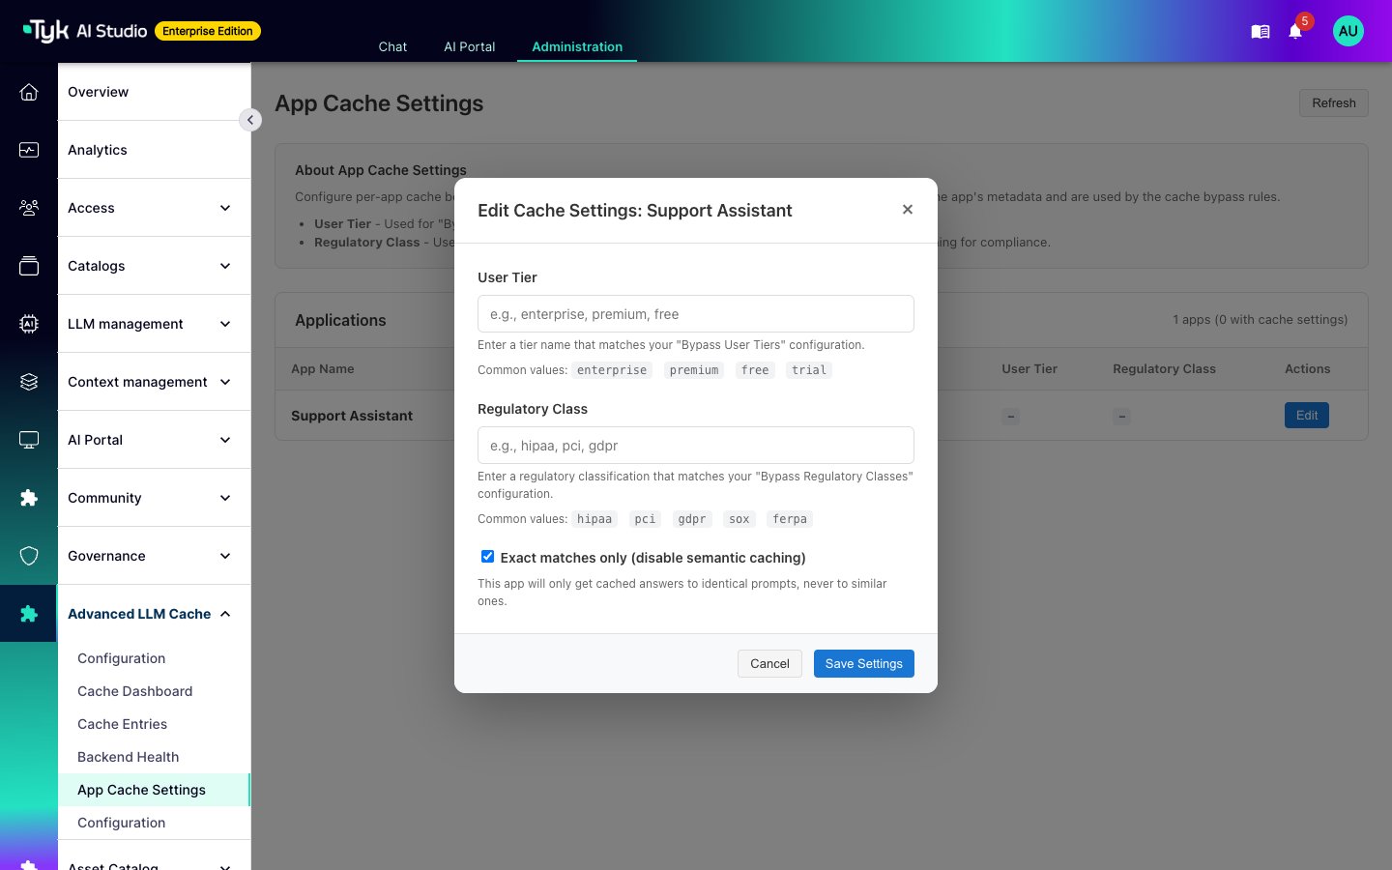The width and height of the screenshot is (1392, 870).
Task: Expand the Access menu section
Action: (x=155, y=208)
